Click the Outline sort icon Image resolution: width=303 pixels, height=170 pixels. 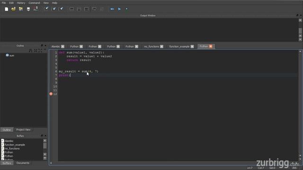30,51
